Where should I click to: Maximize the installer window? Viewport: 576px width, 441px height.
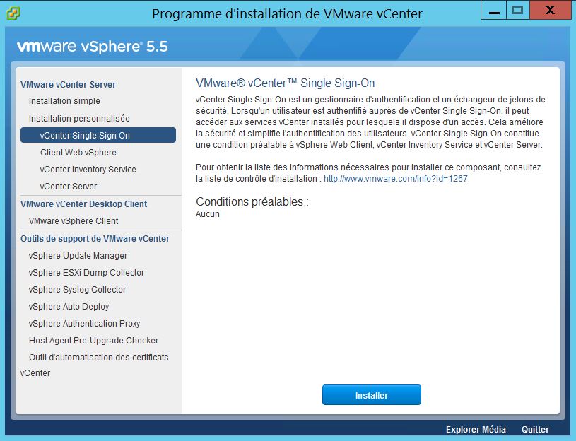pos(517,11)
